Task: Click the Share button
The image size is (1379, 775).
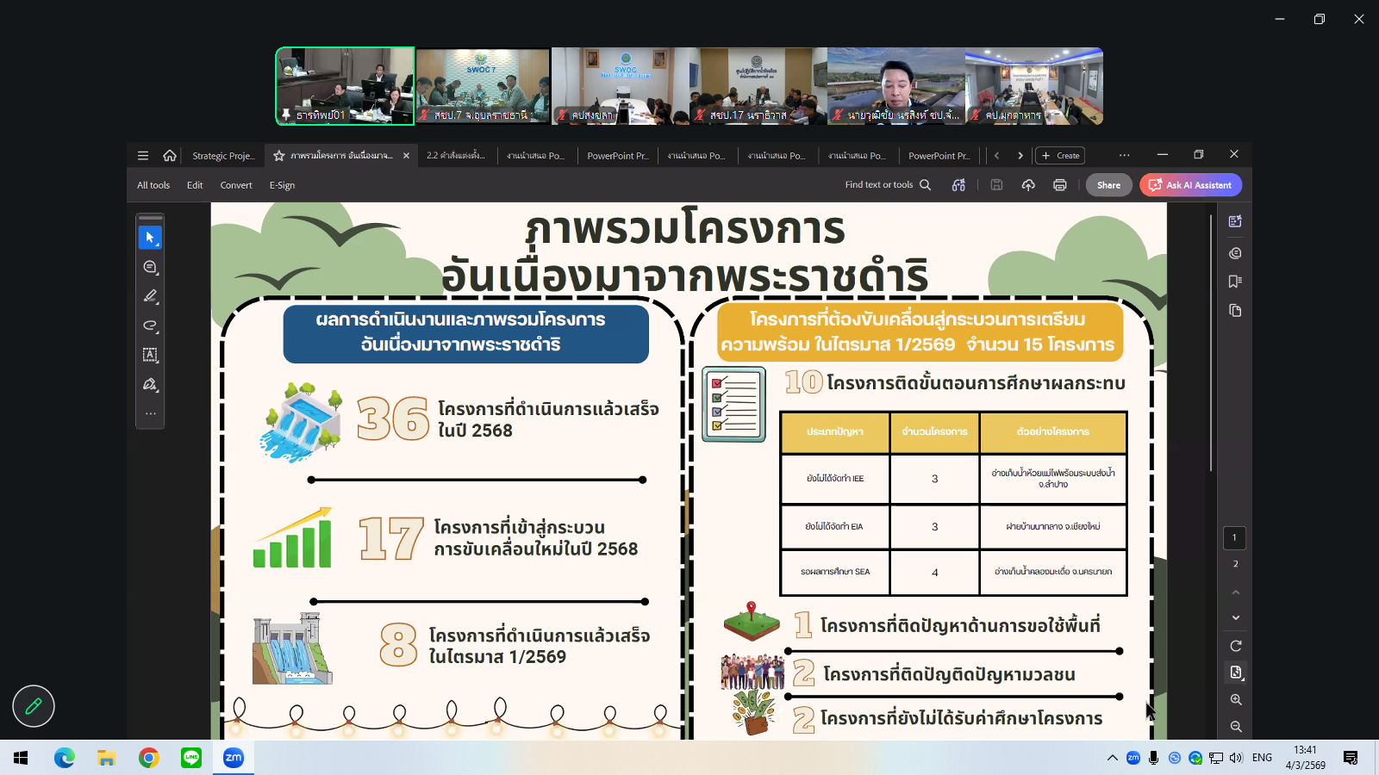Action: (1108, 185)
